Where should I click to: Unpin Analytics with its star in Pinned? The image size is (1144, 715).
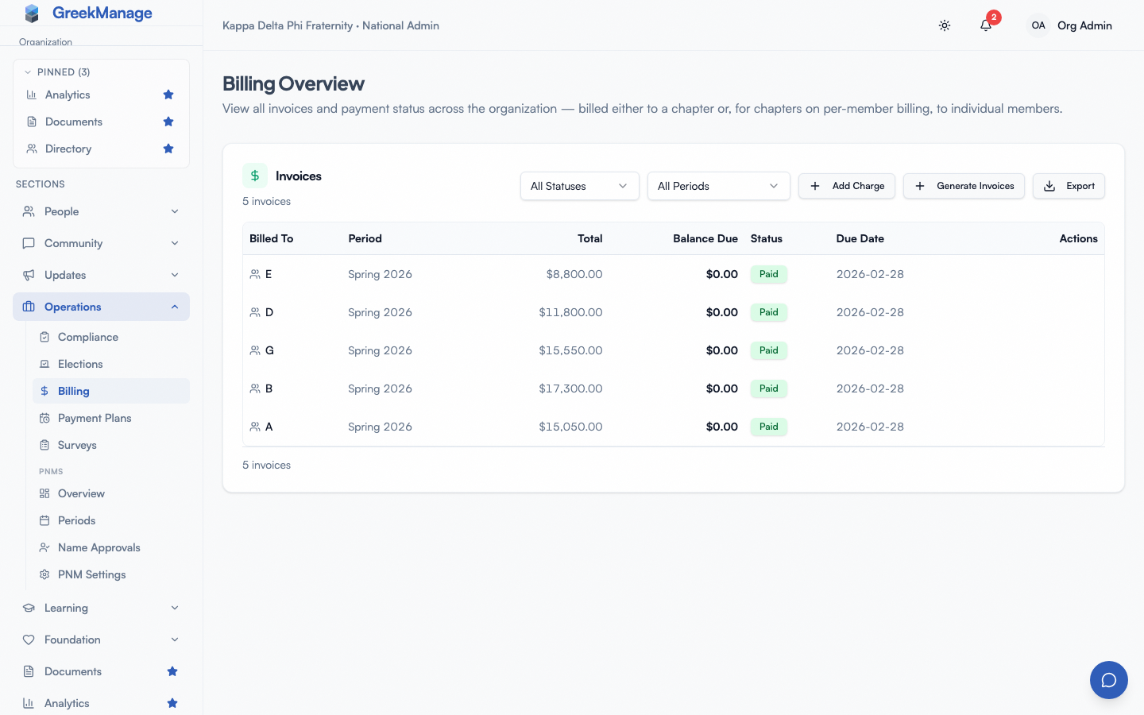[x=168, y=95]
